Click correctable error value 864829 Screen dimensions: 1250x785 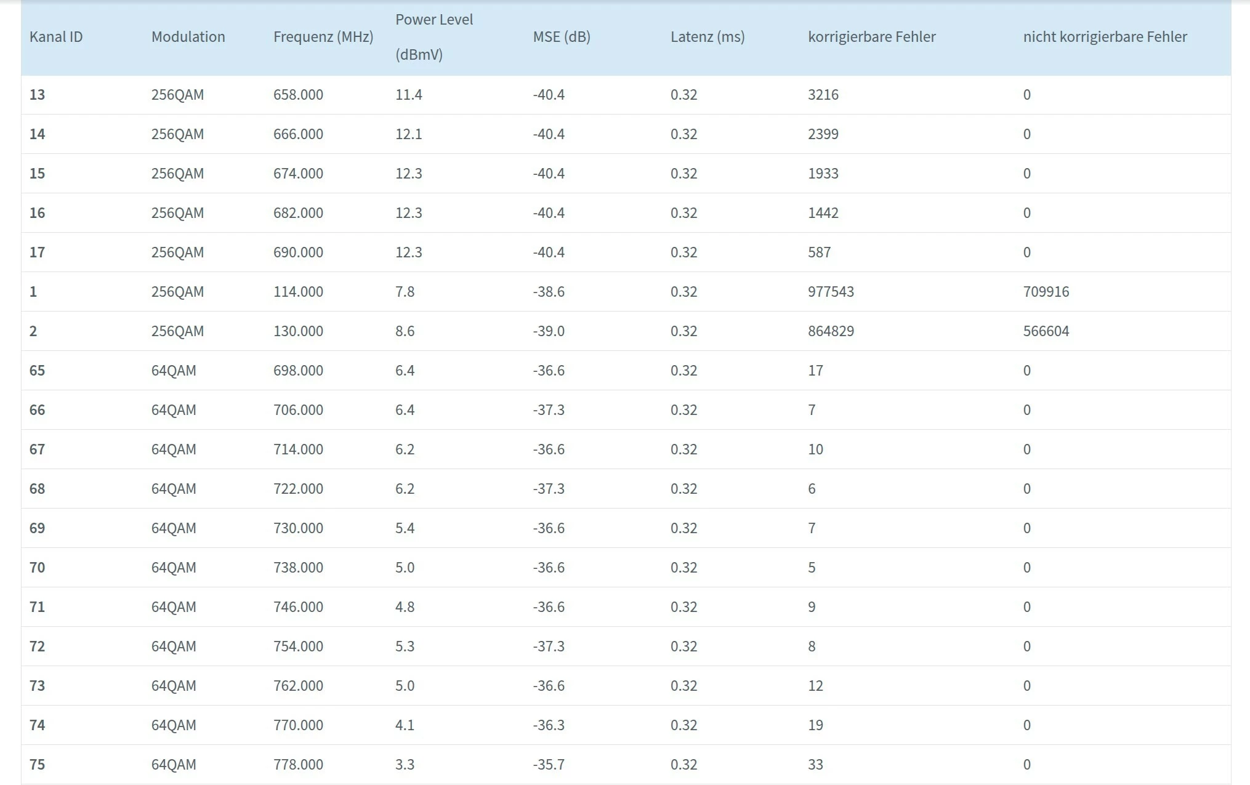click(x=831, y=331)
